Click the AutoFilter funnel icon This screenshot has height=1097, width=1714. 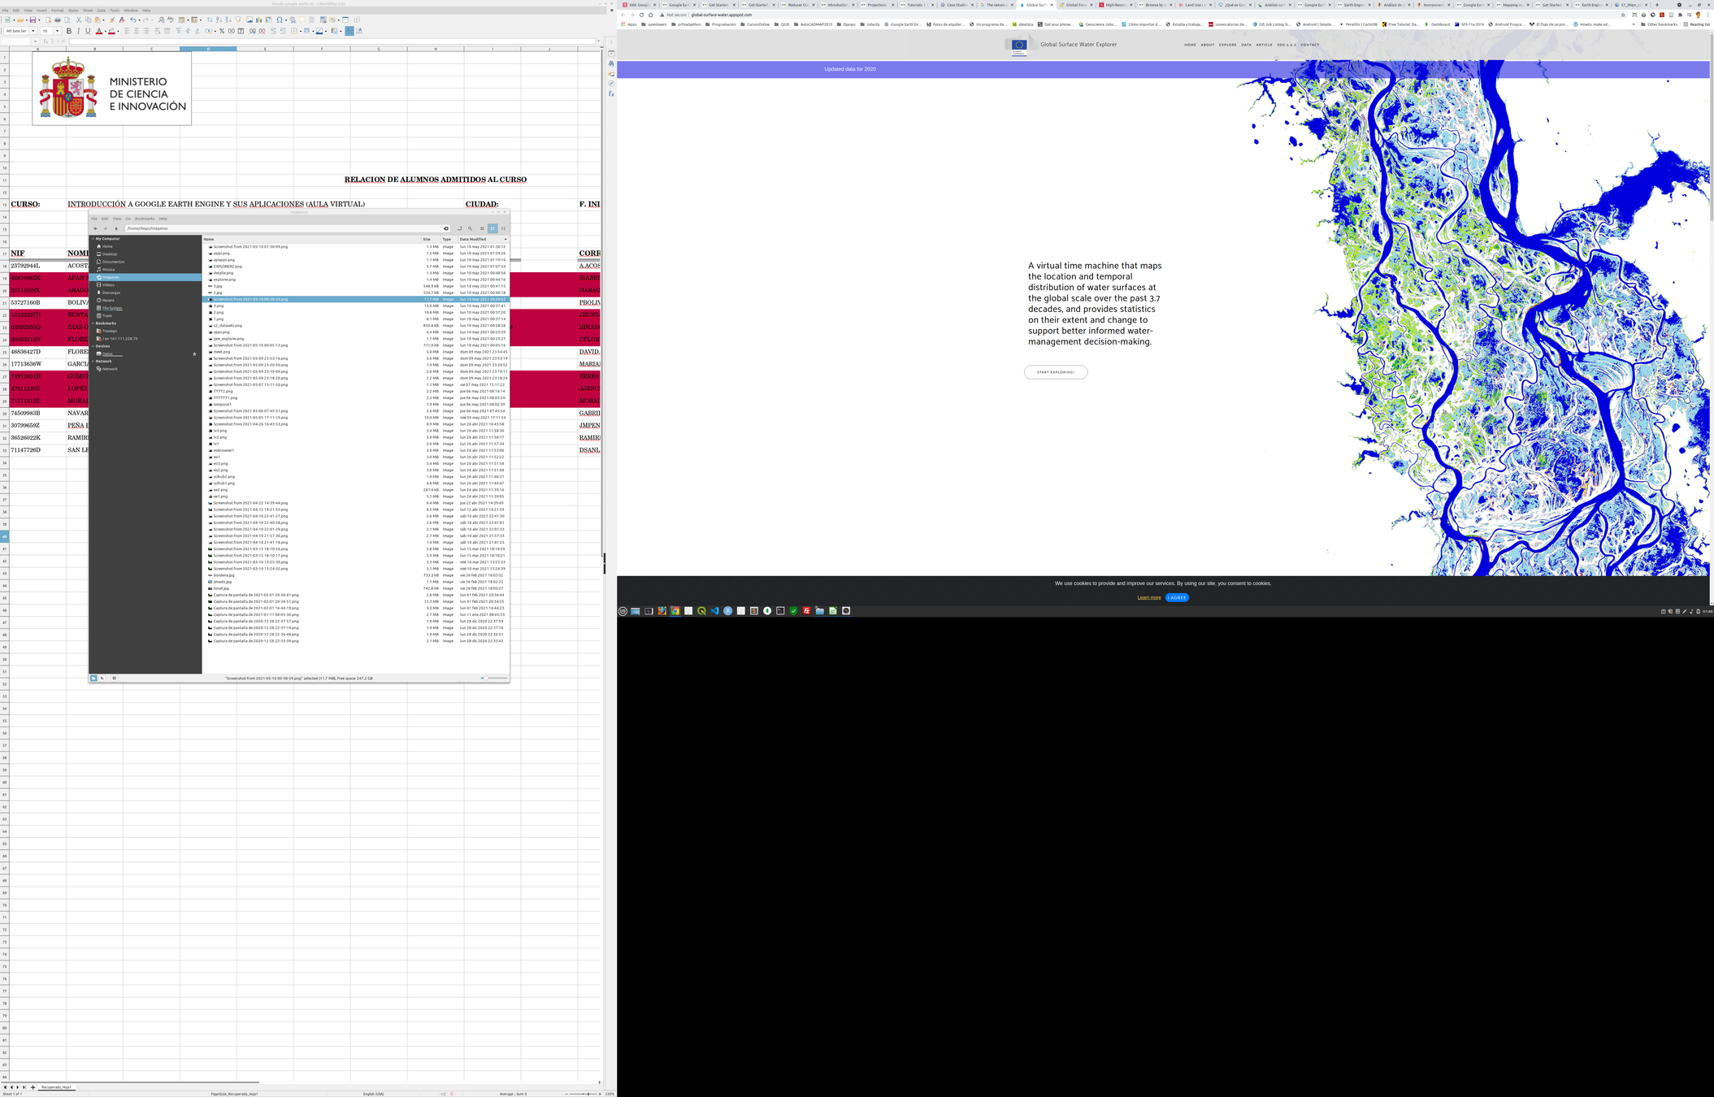(x=238, y=20)
